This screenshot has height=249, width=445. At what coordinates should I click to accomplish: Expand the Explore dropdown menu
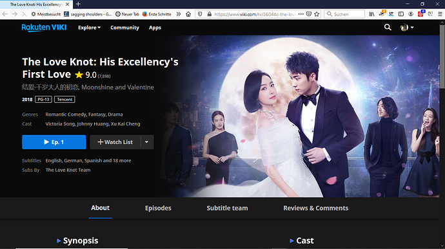[89, 28]
